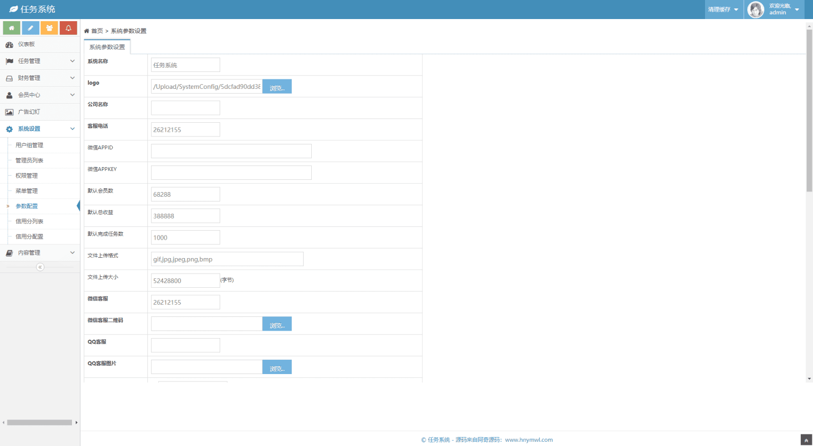Screen dimensions: 813x446
Task: Open the 清理缓存 dropdown in header
Action: 723,10
